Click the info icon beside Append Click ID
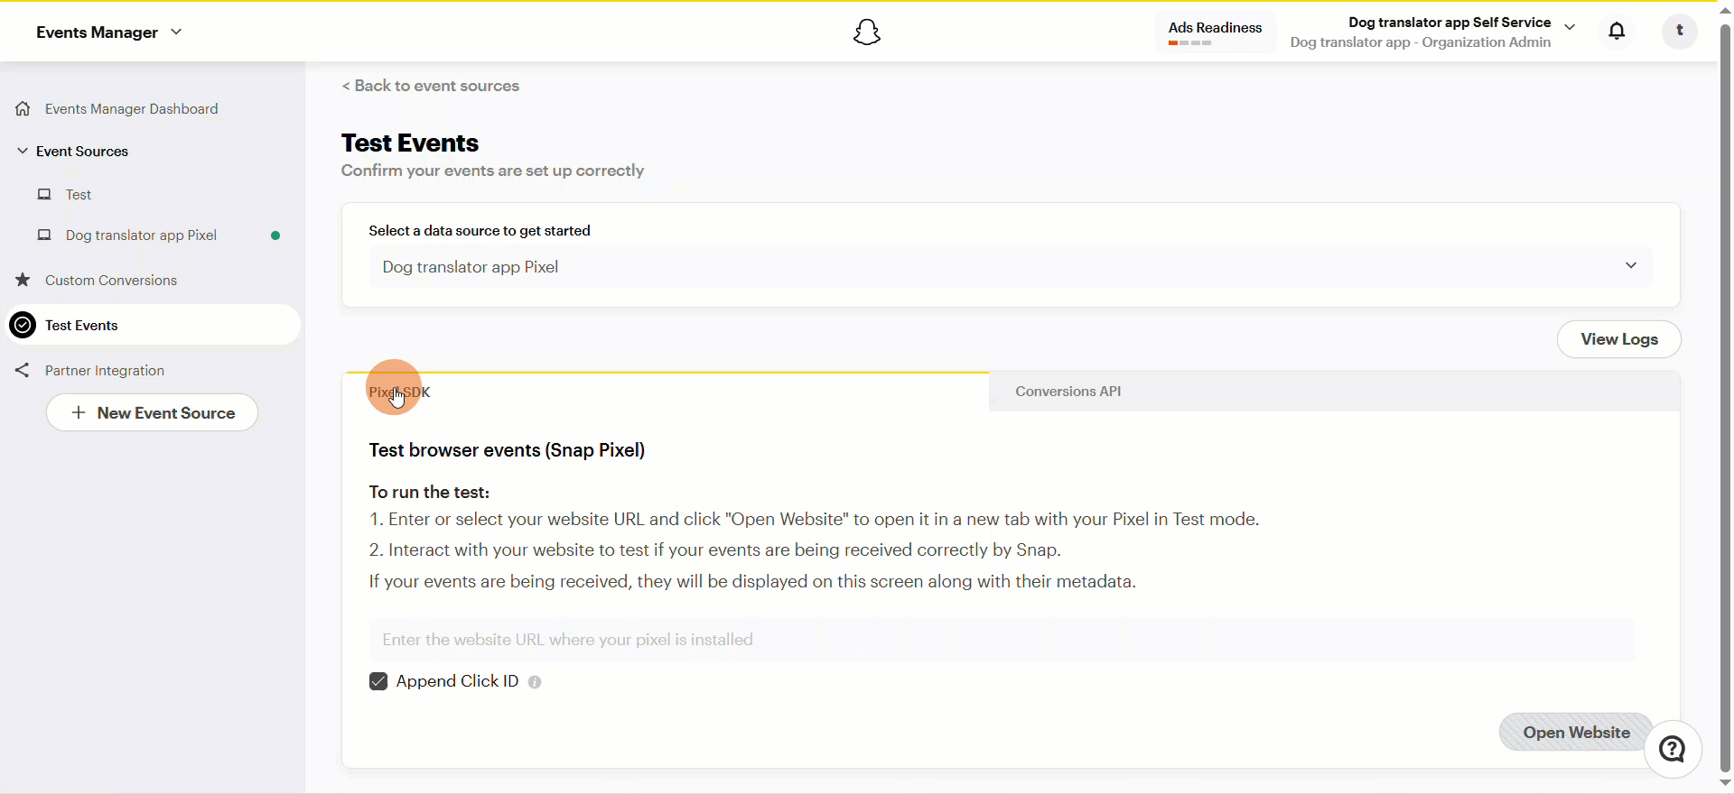This screenshot has height=794, width=1734. (535, 682)
